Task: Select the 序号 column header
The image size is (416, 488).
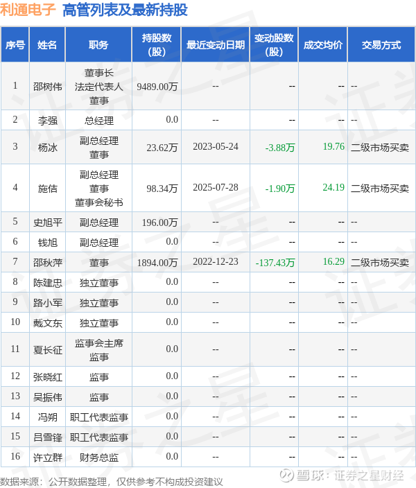Action: pos(15,45)
